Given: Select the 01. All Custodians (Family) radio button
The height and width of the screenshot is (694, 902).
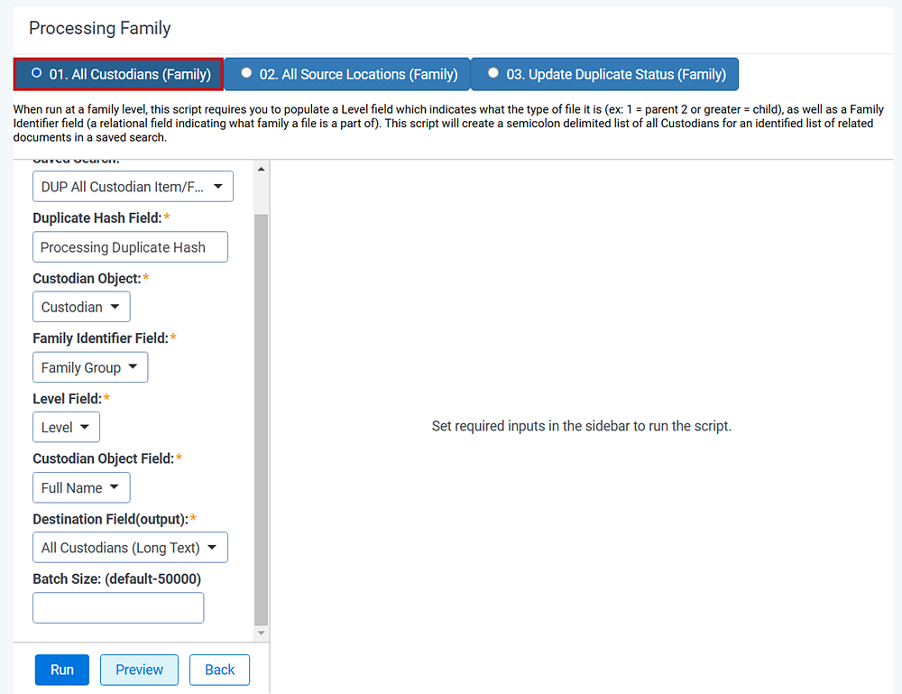Looking at the screenshot, I should [37, 73].
